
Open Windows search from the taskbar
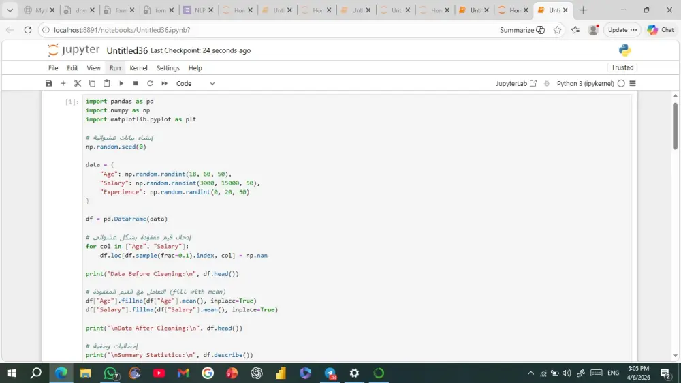click(36, 373)
